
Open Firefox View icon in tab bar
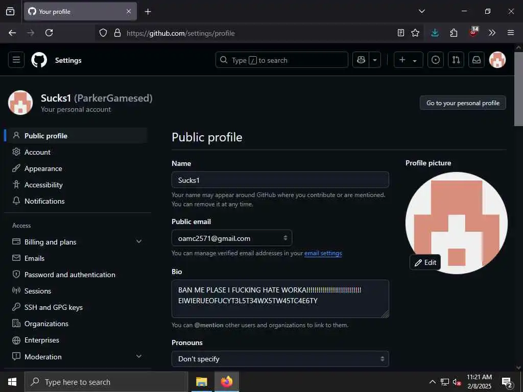coord(10,11)
